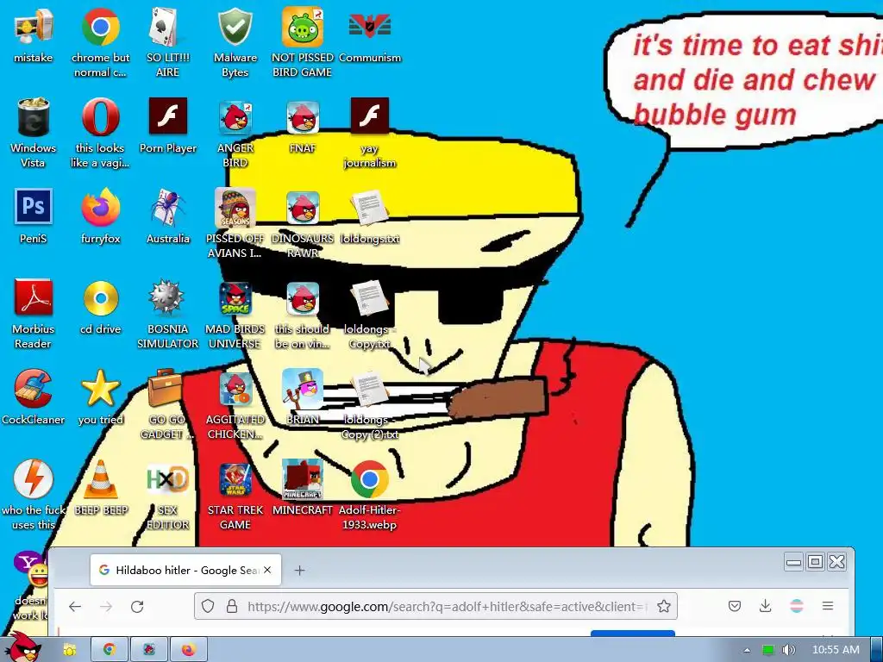Select the red Opera browser desktop icon

pos(100,117)
